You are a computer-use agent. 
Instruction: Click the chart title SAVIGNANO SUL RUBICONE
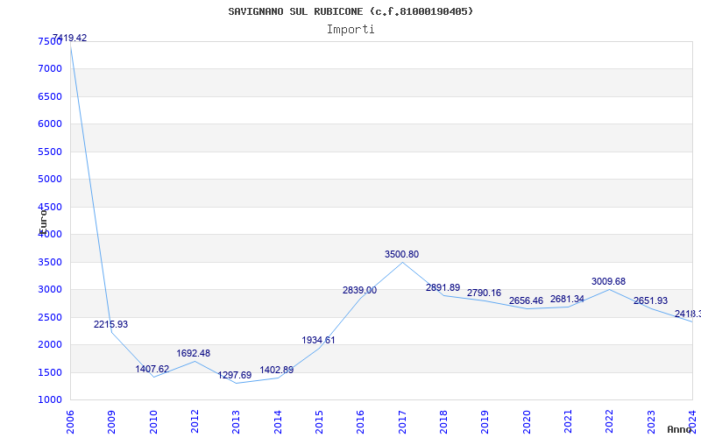(x=350, y=11)
